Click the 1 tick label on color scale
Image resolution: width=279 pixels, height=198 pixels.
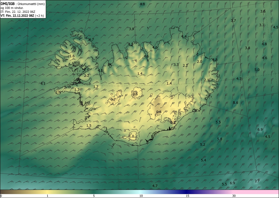click(x=47, y=196)
